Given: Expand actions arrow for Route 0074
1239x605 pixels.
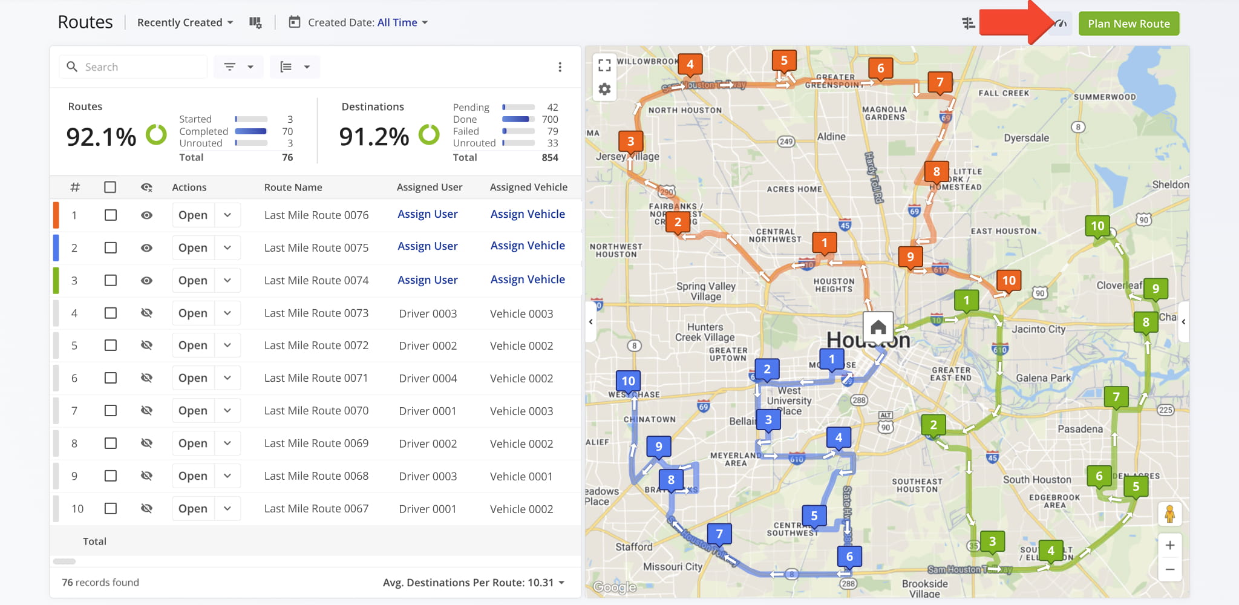Looking at the screenshot, I should tap(227, 281).
